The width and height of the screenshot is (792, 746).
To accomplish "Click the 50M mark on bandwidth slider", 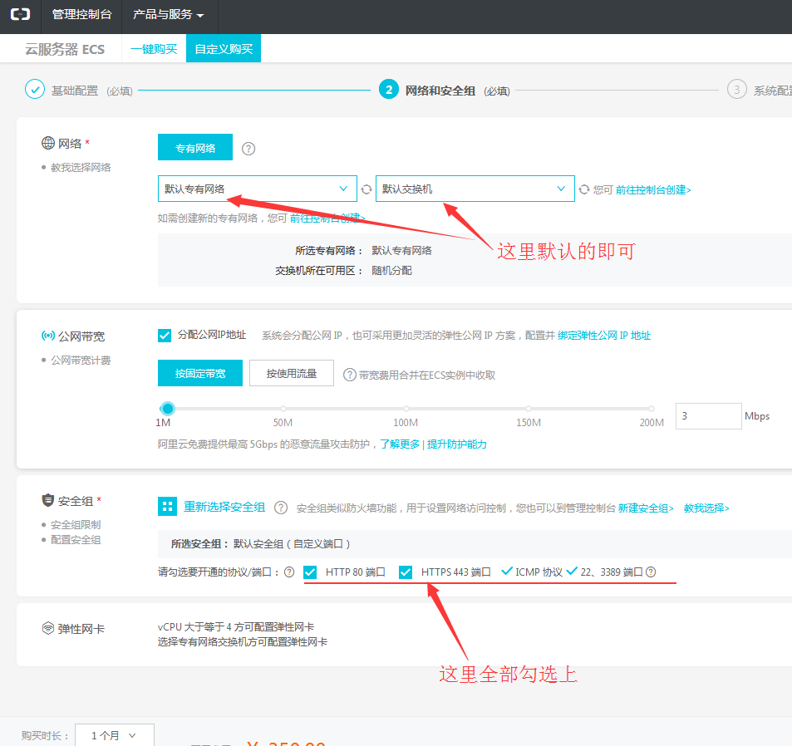I will coord(283,409).
